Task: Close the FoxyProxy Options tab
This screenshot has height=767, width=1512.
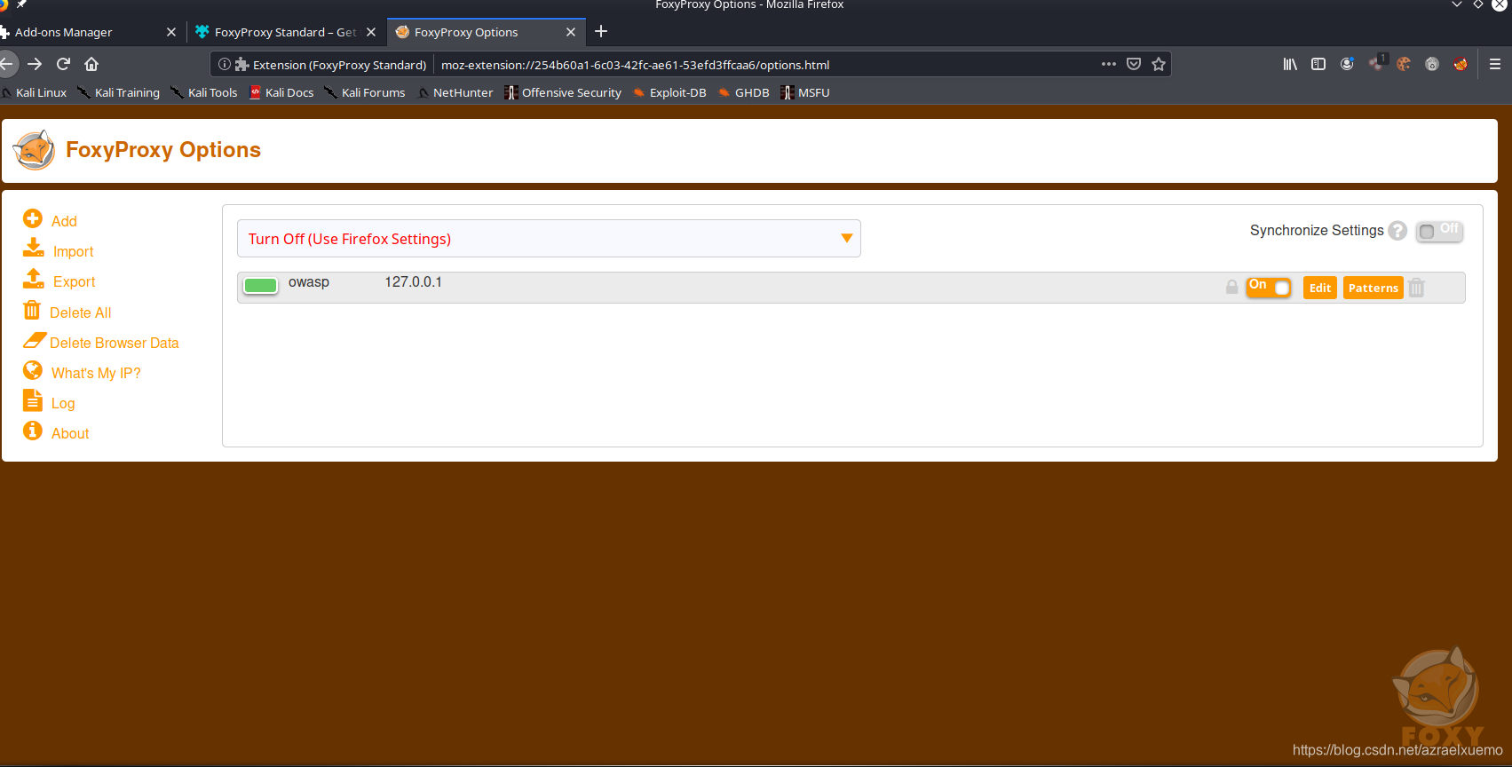Action: coord(571,32)
